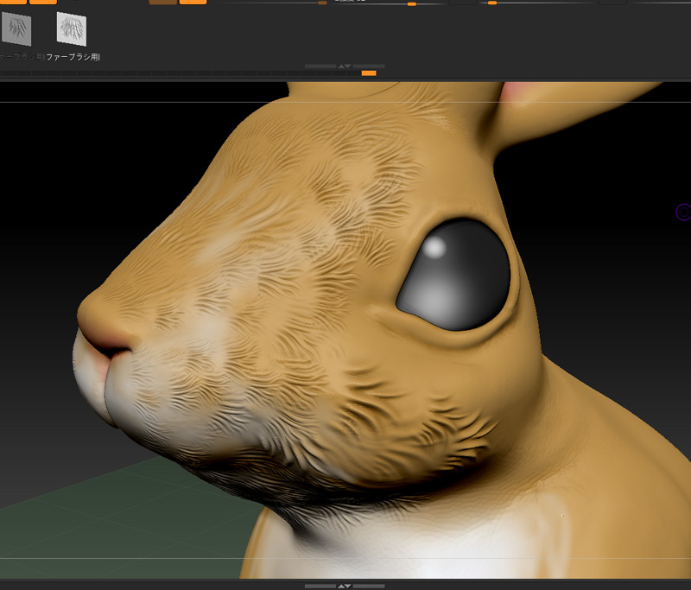This screenshot has height=590, width=691.
Task: Select the dimmed gray fur alpha thumbnail
Action: pos(16,29)
